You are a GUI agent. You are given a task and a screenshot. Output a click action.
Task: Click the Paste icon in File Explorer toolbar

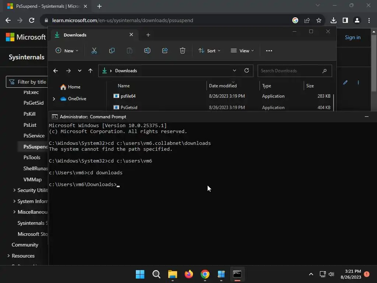coord(129,50)
